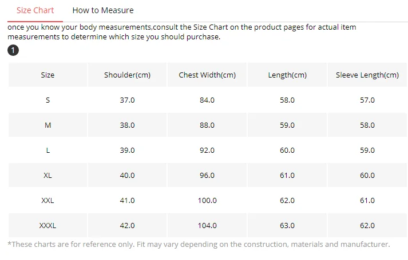The width and height of the screenshot is (408, 260).
Task: Open the How to Measure tab
Action: (103, 10)
